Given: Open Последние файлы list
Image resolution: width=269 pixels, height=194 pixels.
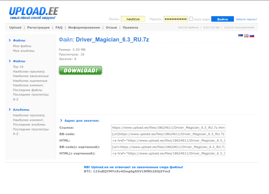Looking at the screenshot, I should [28, 90].
